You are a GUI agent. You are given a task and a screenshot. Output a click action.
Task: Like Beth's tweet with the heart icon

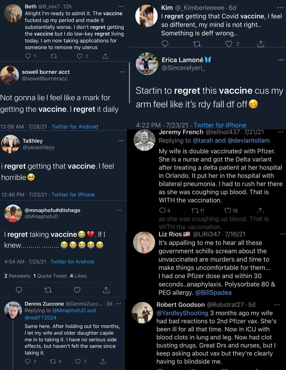click(x=80, y=56)
